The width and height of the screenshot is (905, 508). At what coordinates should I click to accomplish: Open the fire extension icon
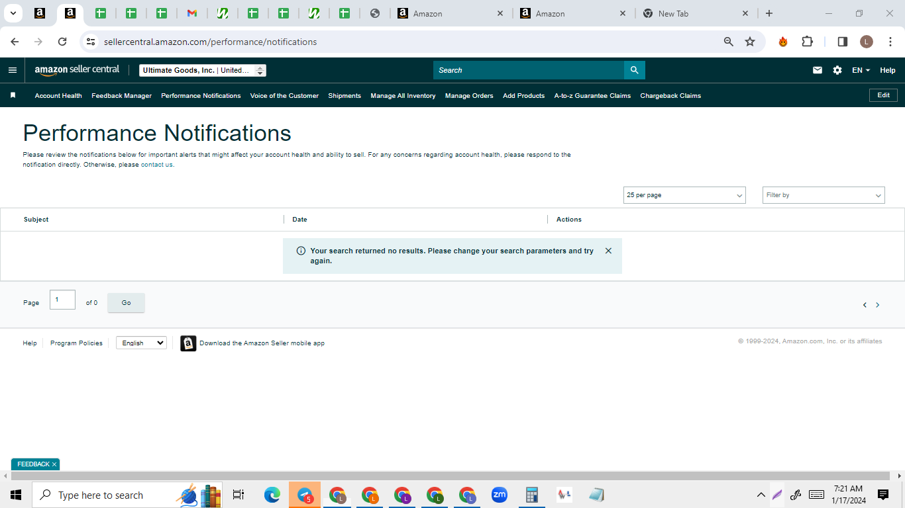[783, 42]
